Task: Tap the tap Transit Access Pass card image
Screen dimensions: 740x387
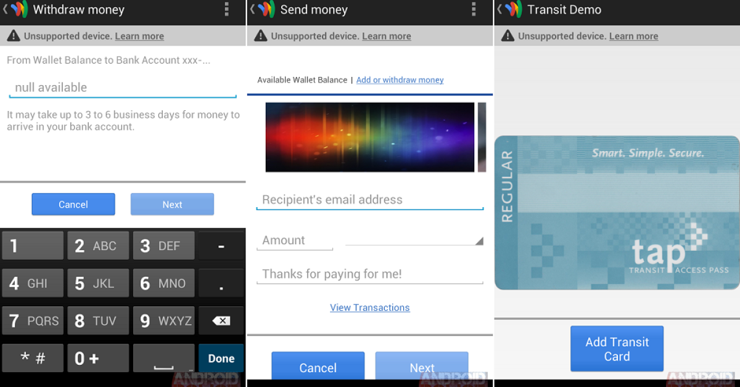Action: tap(617, 213)
